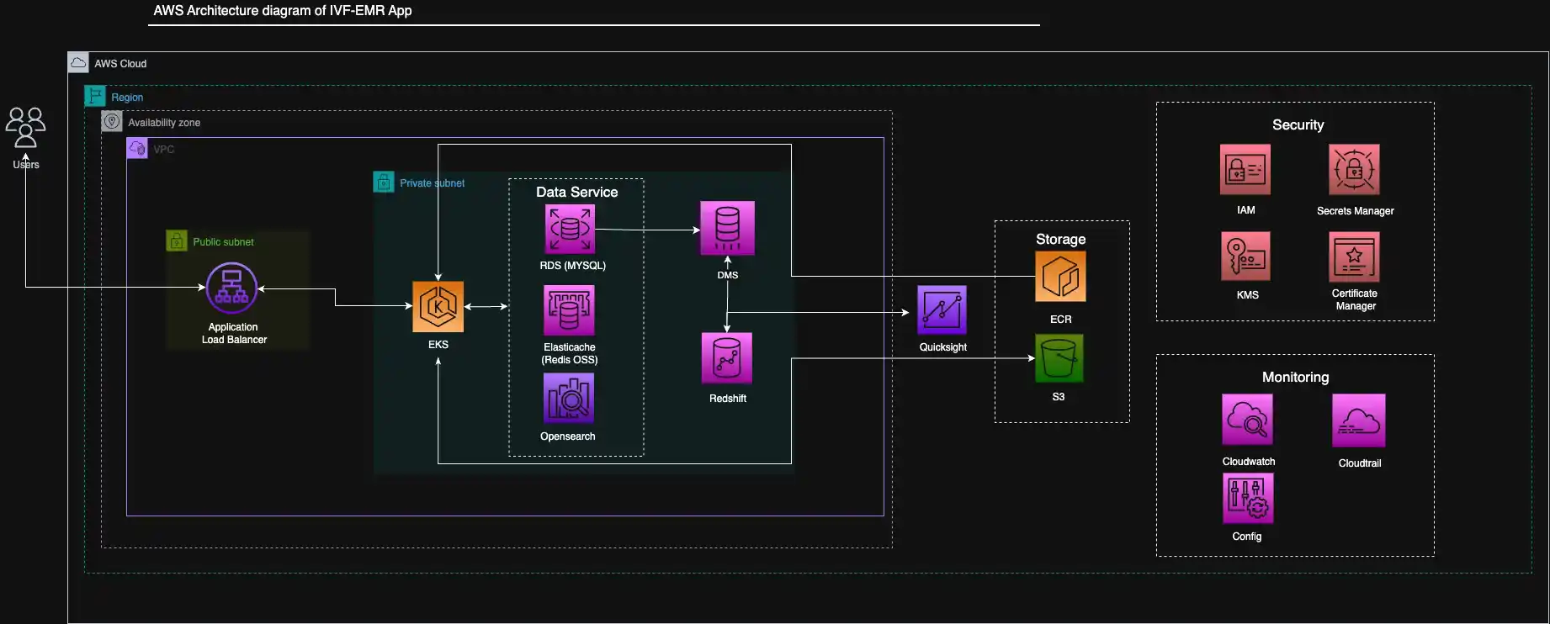Select the S3 bucket icon
Viewport: 1550px width, 624px height.
1059,358
